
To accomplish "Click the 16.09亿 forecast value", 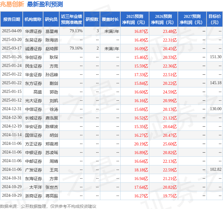I will (141, 49).
